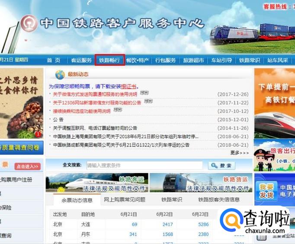
Task: Click the 我要发货 button
Action: [266, 191]
